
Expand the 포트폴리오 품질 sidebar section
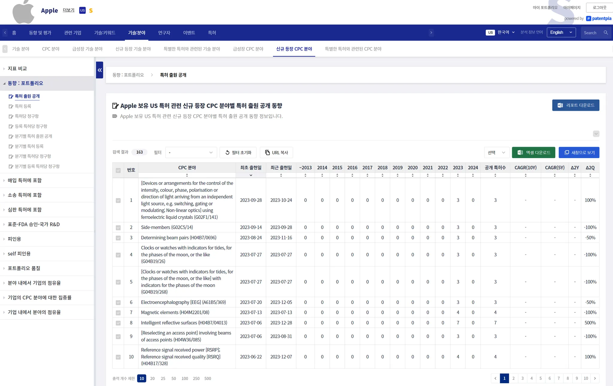click(x=24, y=268)
